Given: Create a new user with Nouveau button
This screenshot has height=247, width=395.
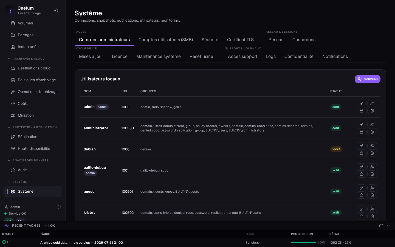Looking at the screenshot, I should click(x=368, y=79).
